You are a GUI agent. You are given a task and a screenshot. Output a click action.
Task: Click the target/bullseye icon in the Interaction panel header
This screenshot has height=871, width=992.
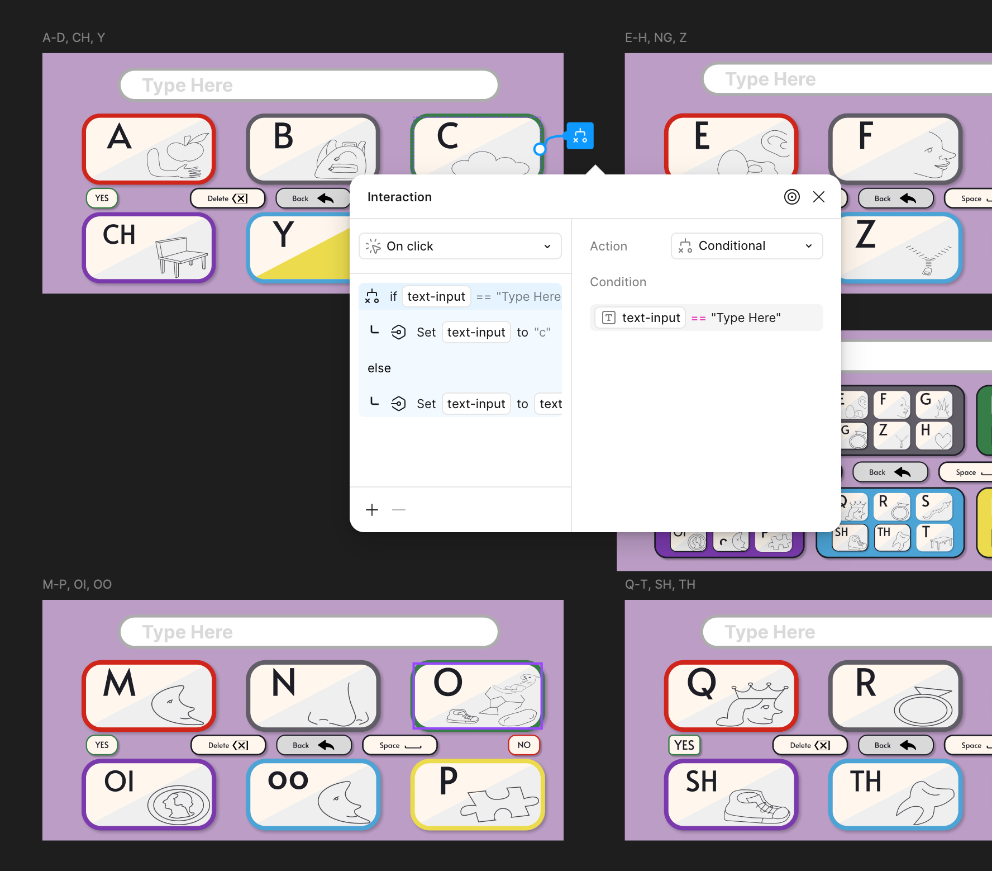(792, 197)
